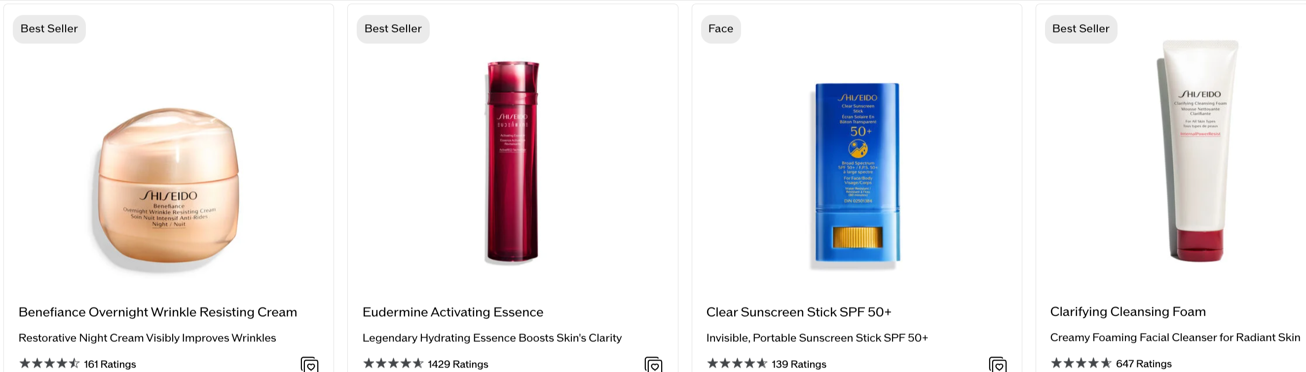Open the blue sunscreen stick product image

click(x=857, y=174)
